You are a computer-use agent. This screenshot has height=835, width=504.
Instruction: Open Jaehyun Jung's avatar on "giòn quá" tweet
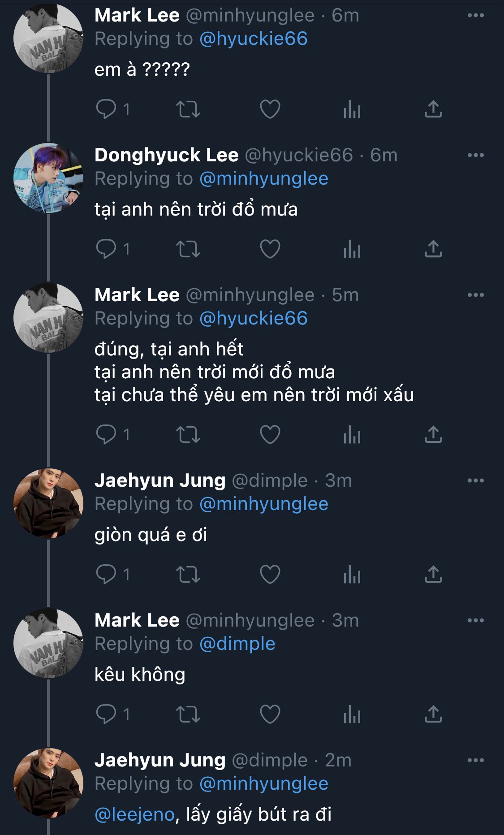pos(48,503)
